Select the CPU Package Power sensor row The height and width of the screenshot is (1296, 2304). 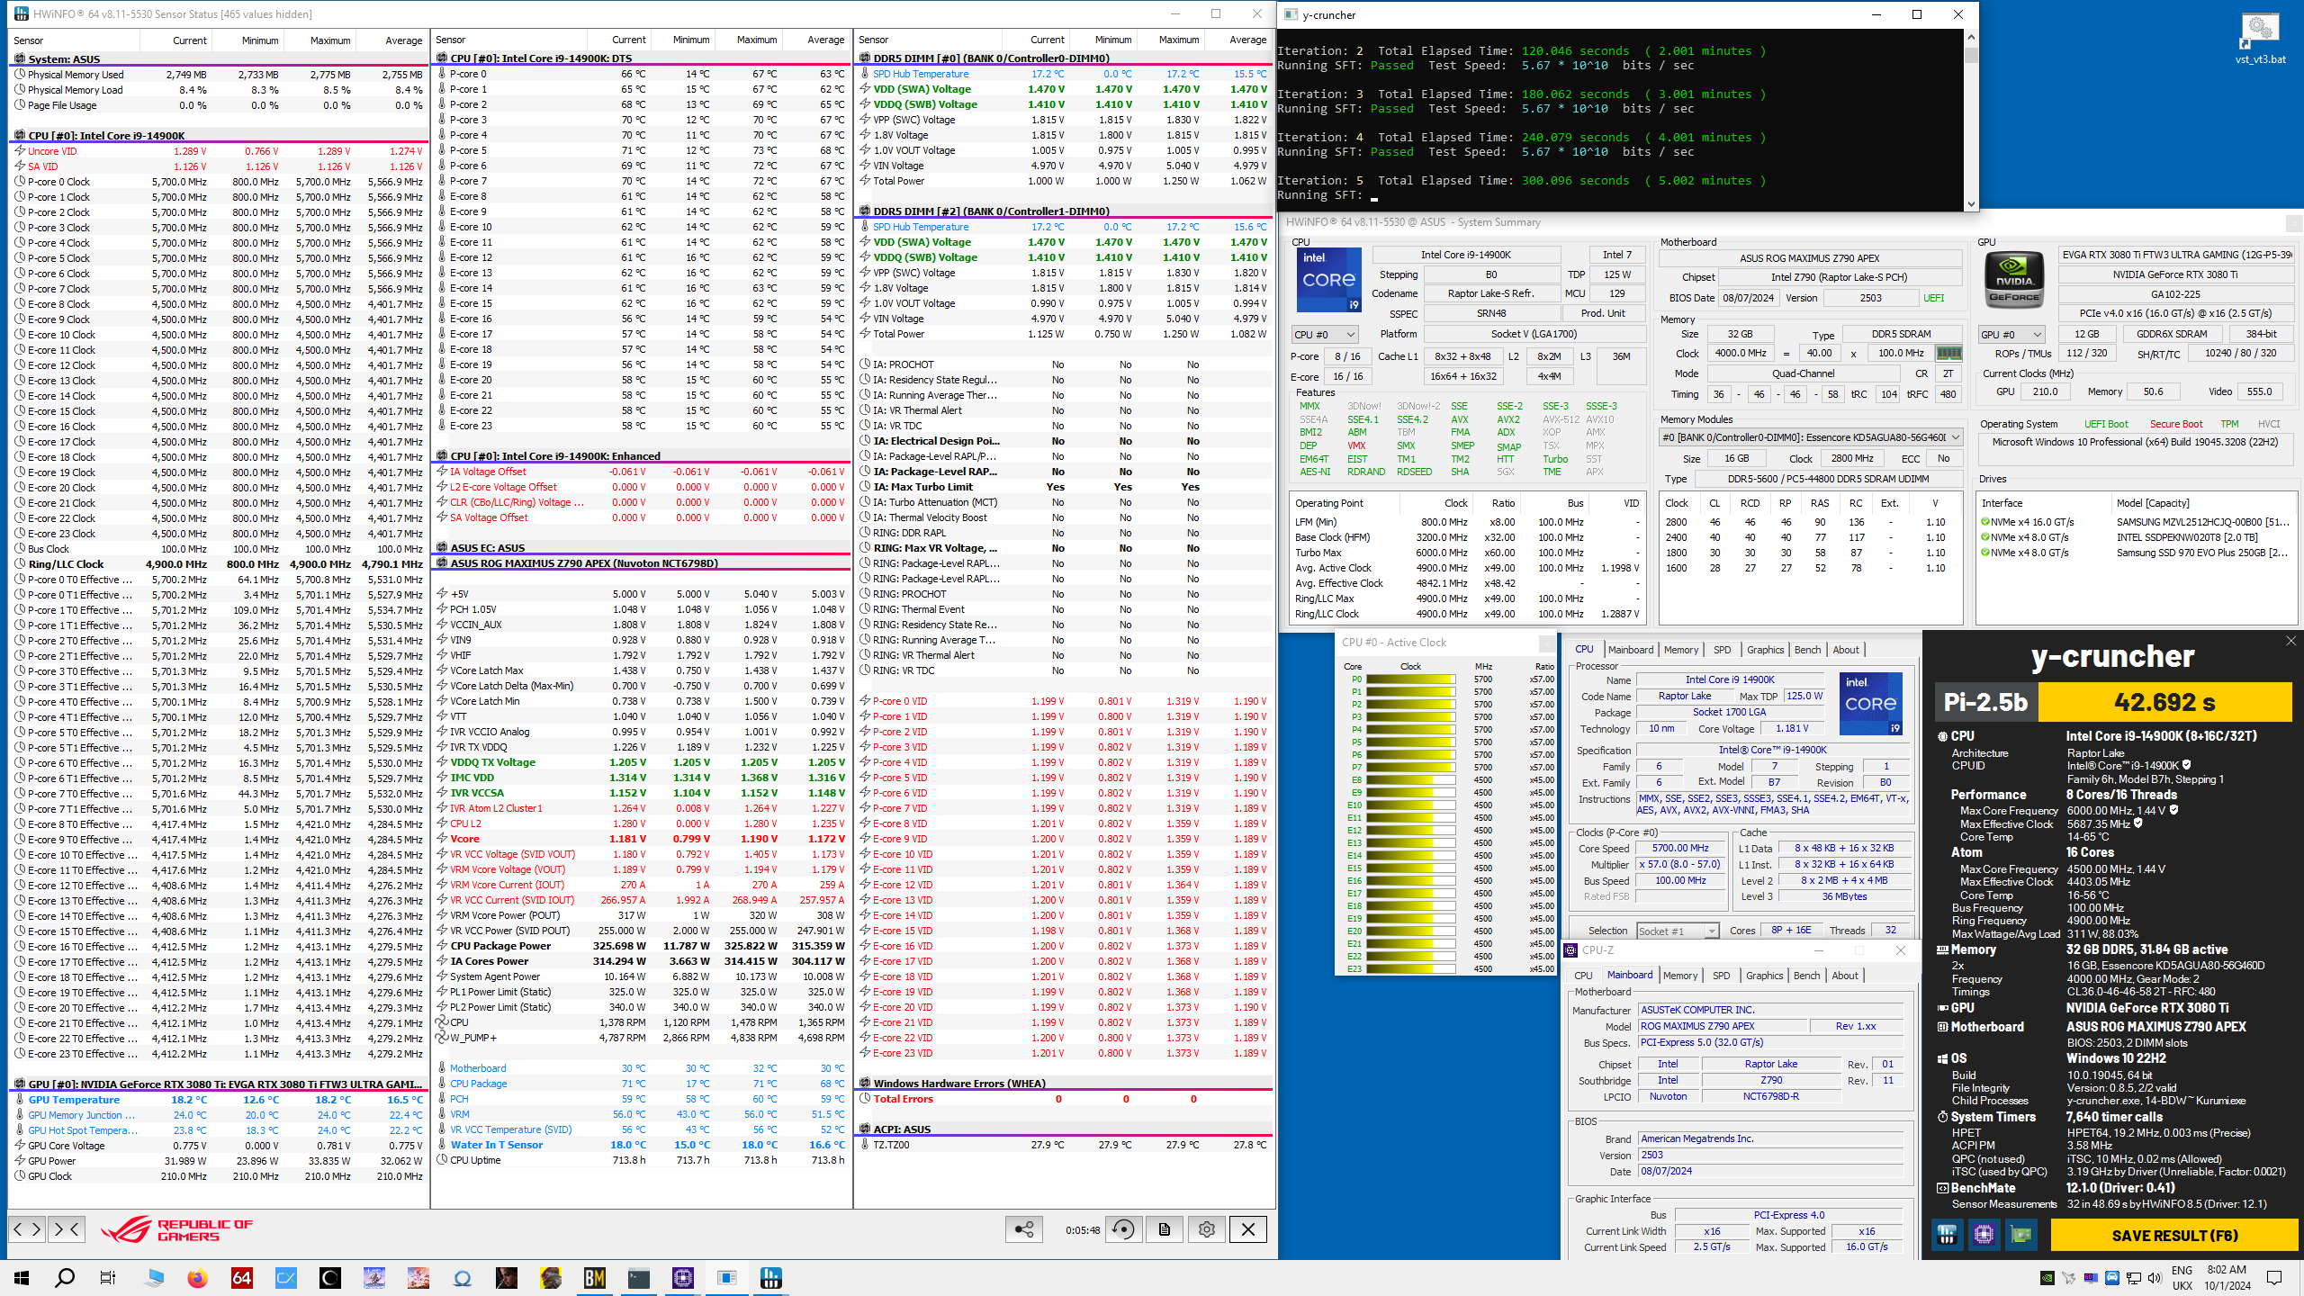641,946
